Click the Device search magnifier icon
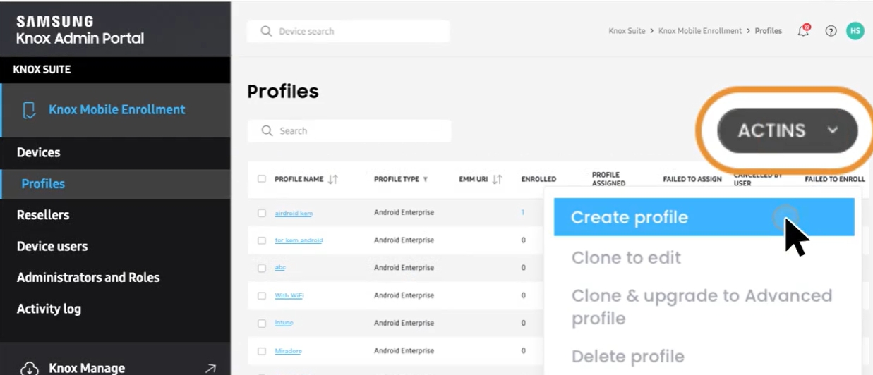Screen dimensions: 873x375 coord(266,31)
